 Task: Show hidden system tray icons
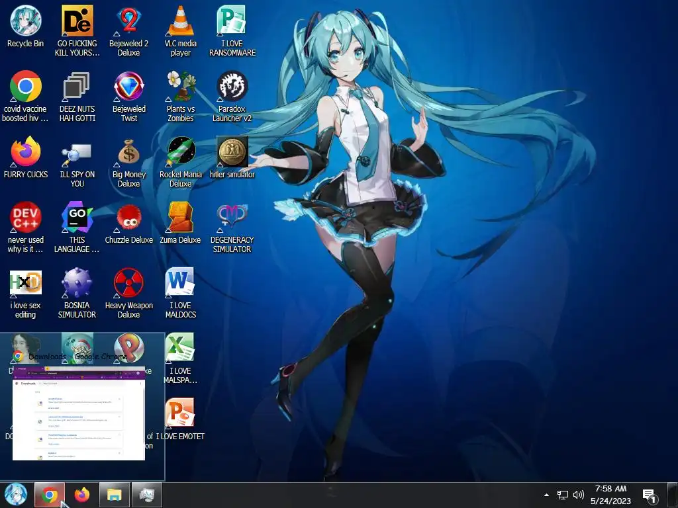click(x=546, y=495)
